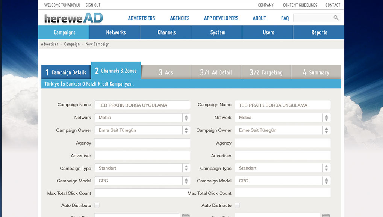Go to Reports main tab
Image resolution: width=383 pixels, height=217 pixels.
pos(319,32)
